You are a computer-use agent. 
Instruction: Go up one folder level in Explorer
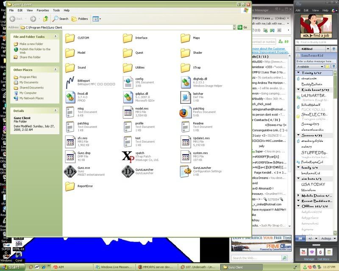click(x=45, y=19)
